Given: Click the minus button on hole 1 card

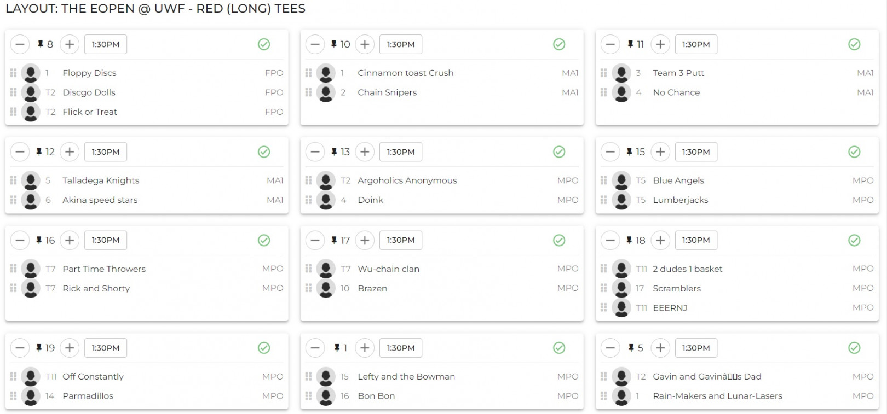Looking at the screenshot, I should tap(315, 348).
